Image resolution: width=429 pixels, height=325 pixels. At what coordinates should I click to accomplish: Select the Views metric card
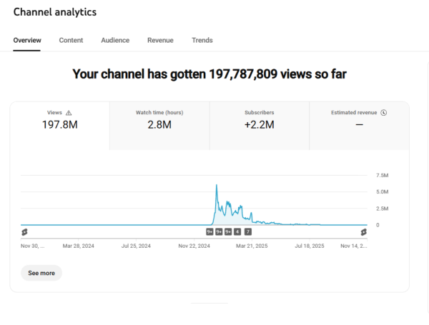click(x=59, y=125)
